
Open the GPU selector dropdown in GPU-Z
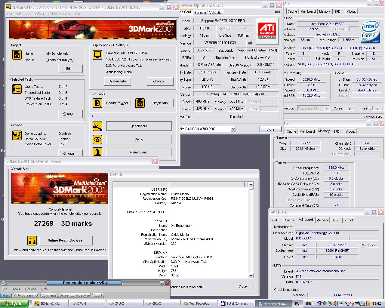(233, 129)
